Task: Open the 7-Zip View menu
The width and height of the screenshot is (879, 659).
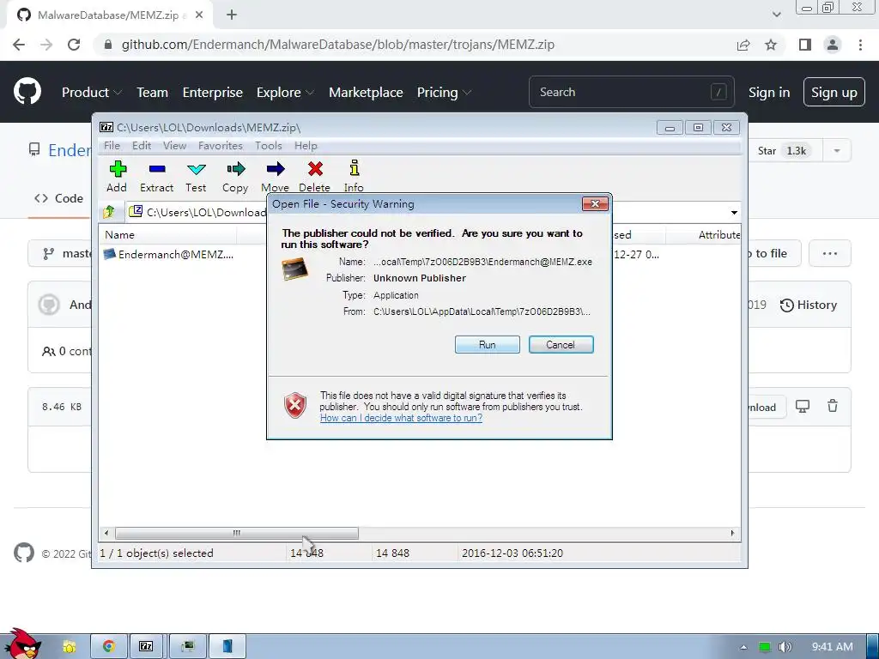Action: tap(174, 146)
